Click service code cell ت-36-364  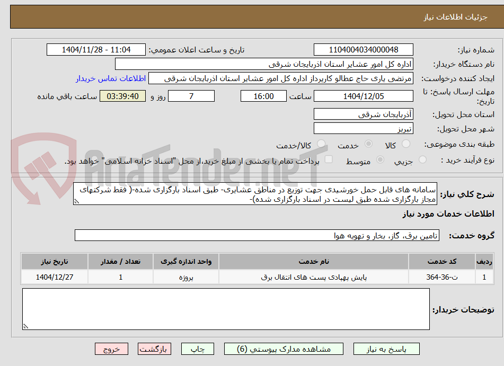441,277
